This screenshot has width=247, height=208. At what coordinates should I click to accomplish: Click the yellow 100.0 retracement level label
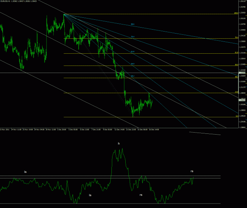tap(236, 13)
